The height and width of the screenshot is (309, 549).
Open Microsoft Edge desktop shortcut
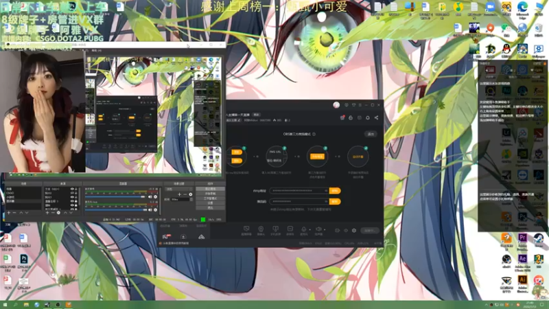(522, 8)
